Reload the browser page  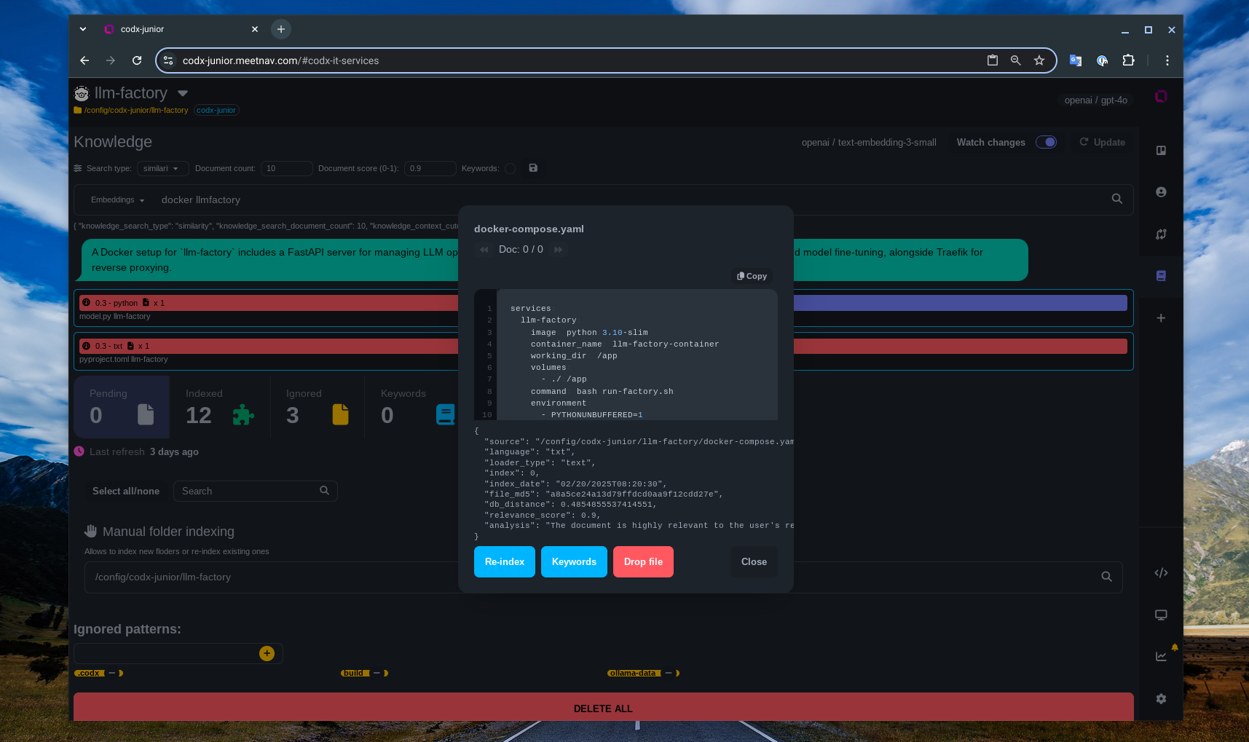(x=137, y=60)
